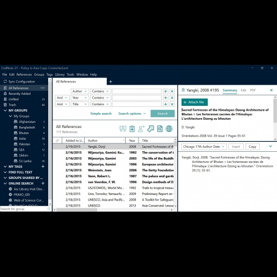Select the Weinstein, Joan 2006 reference
The image size is (277, 277).
point(114,170)
